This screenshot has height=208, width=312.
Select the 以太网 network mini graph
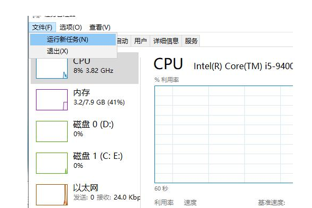click(52, 195)
